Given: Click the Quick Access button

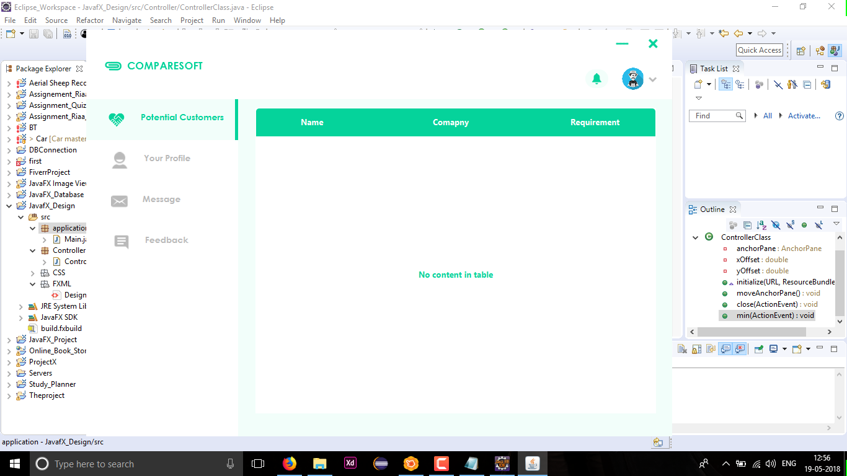Looking at the screenshot, I should pos(759,50).
